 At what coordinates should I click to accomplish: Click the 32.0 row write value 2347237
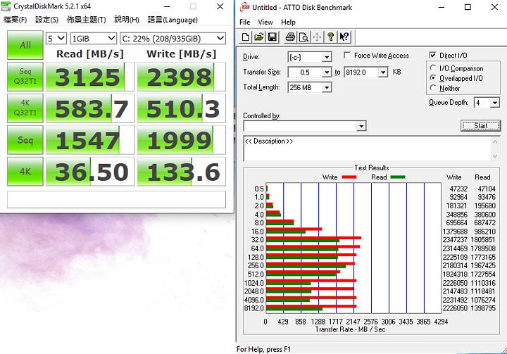tap(455, 240)
